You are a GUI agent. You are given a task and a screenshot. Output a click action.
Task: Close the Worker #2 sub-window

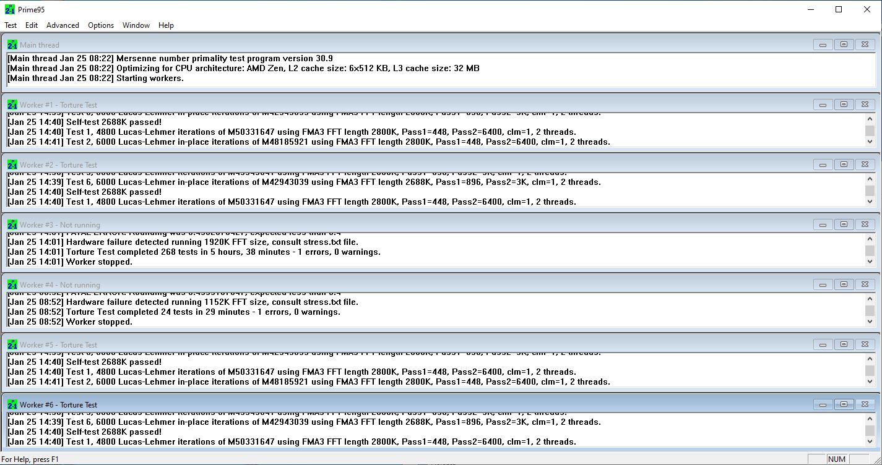(x=865, y=164)
